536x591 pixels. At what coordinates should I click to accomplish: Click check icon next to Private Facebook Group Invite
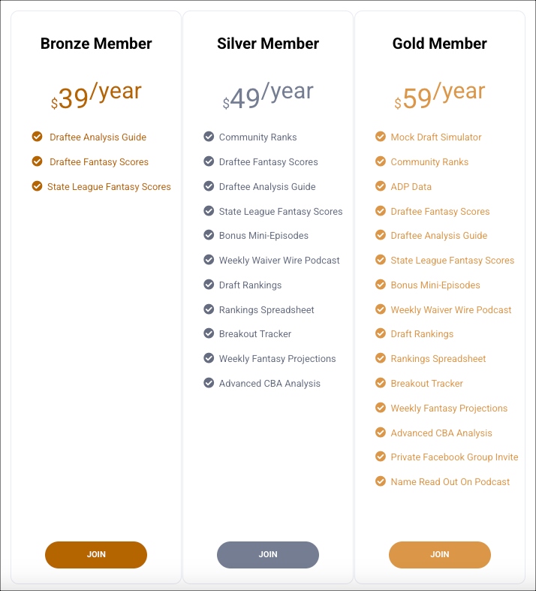pyautogui.click(x=381, y=457)
